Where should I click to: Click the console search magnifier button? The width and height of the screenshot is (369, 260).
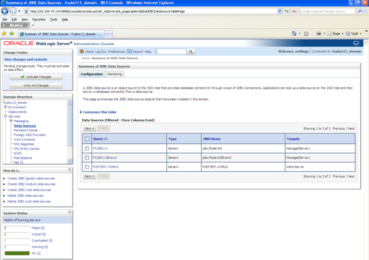point(191,51)
